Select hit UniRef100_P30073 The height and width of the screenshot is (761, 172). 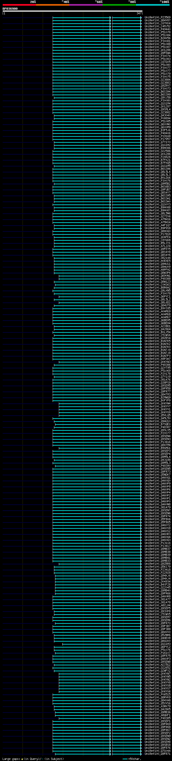(157, 89)
